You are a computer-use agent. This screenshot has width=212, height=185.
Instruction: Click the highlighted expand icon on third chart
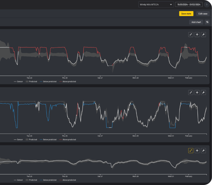coord(191,151)
